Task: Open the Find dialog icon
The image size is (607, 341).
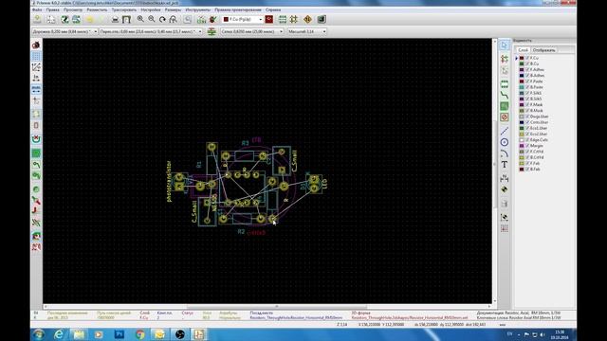Action: pos(188,19)
